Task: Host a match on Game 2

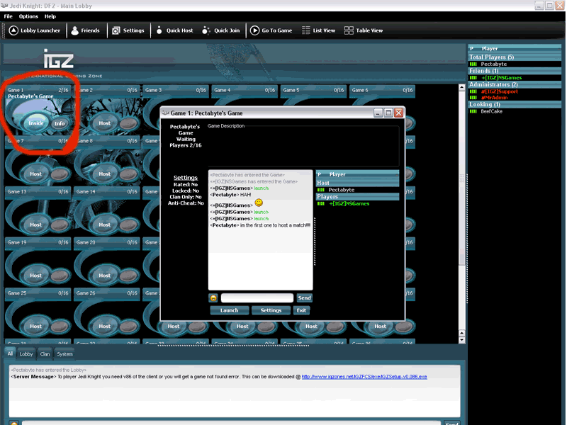Action: click(x=104, y=123)
